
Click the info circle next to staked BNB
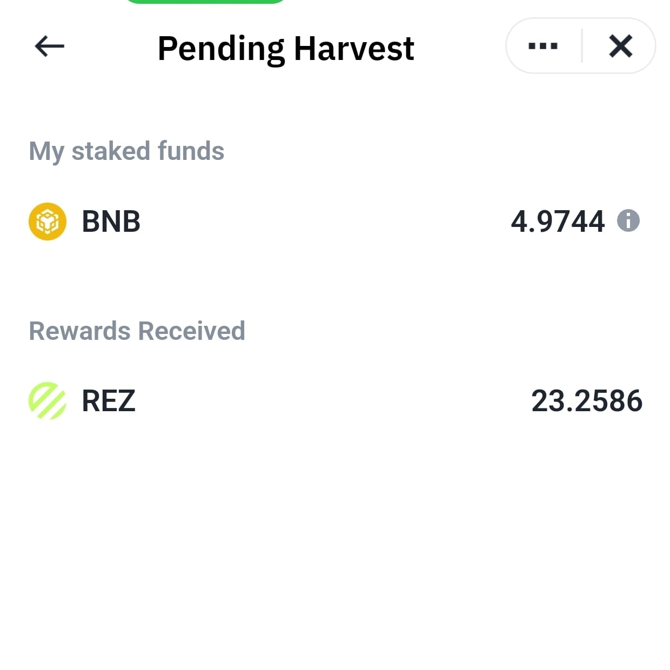pyautogui.click(x=628, y=221)
